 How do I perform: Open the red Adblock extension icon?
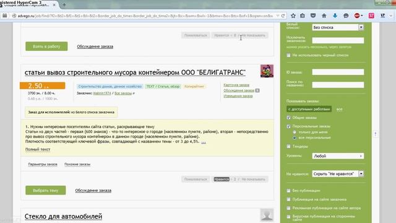[x=357, y=15]
